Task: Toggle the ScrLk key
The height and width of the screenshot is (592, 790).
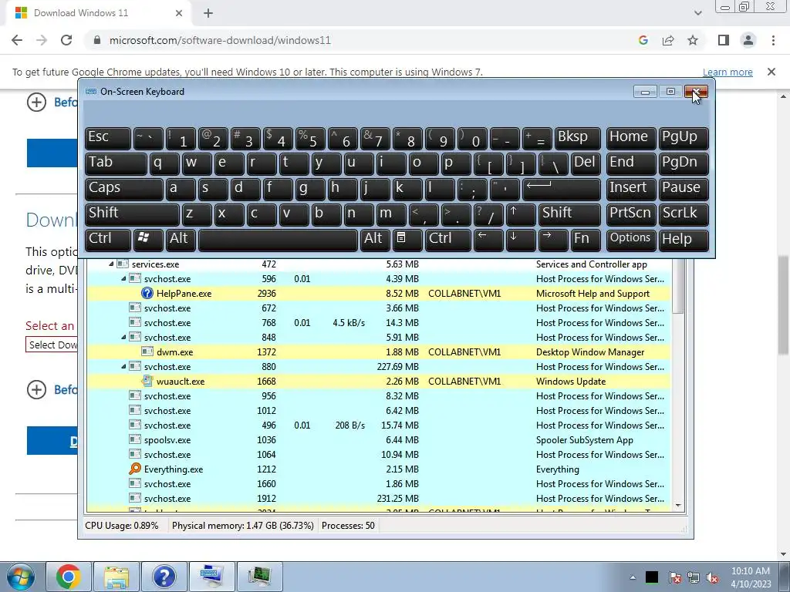Action: [684, 214]
